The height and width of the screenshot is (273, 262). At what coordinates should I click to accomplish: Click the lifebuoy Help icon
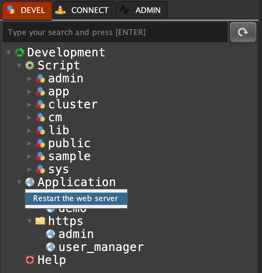[30, 260]
